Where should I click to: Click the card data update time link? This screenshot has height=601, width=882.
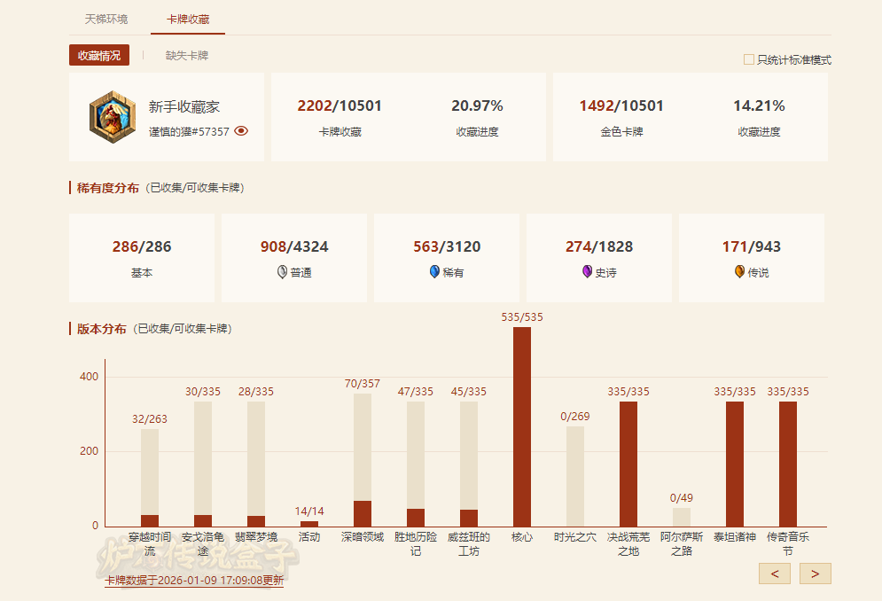(194, 581)
